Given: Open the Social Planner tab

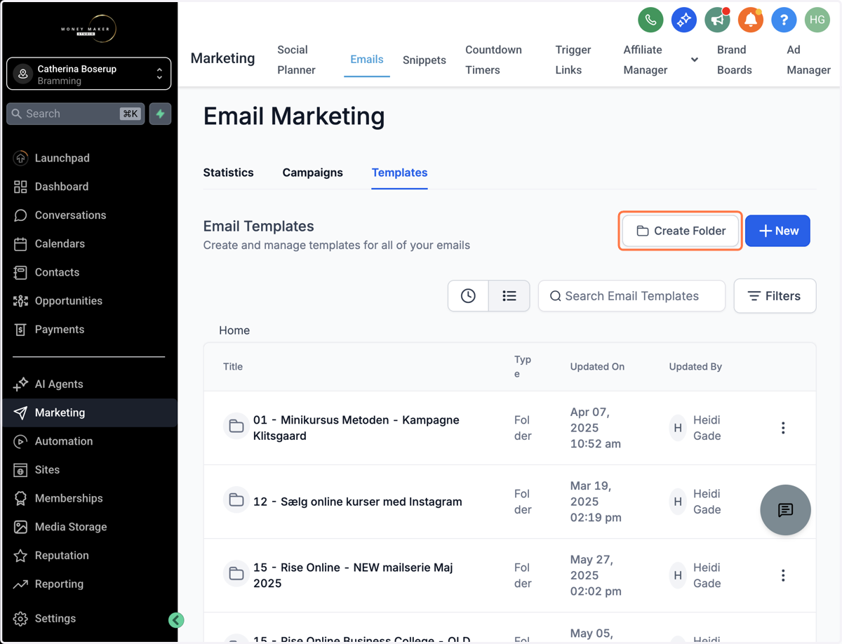Looking at the screenshot, I should (x=296, y=60).
